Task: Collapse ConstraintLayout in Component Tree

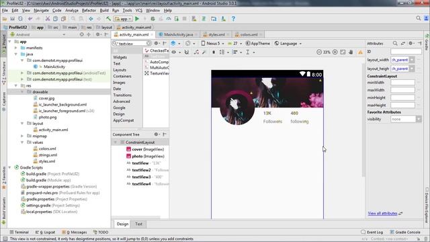Action: [116, 143]
